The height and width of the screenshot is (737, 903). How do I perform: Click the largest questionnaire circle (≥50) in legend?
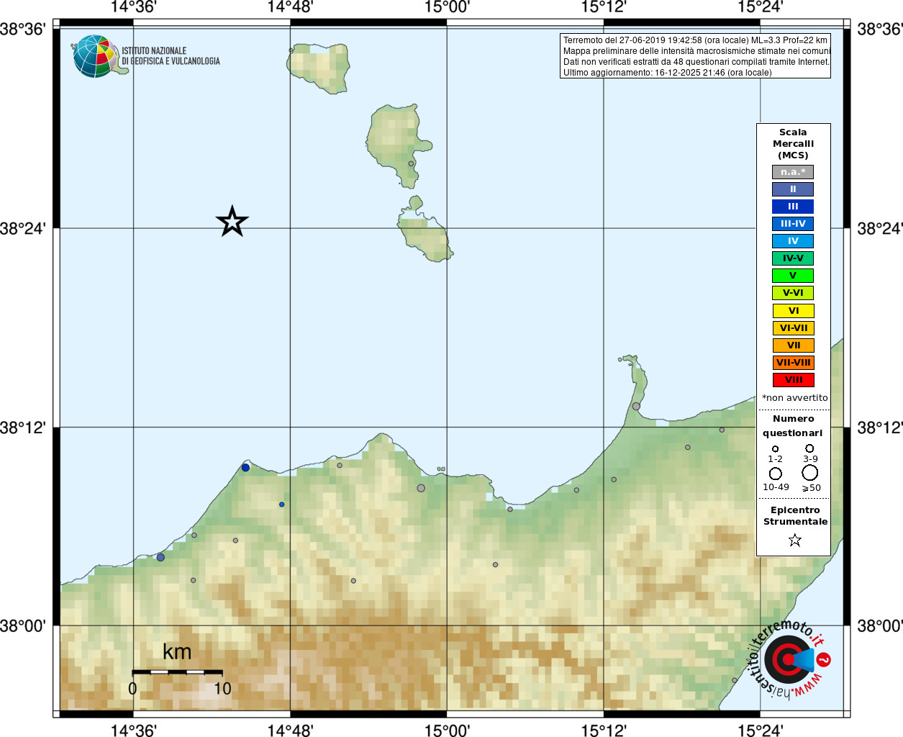[810, 473]
